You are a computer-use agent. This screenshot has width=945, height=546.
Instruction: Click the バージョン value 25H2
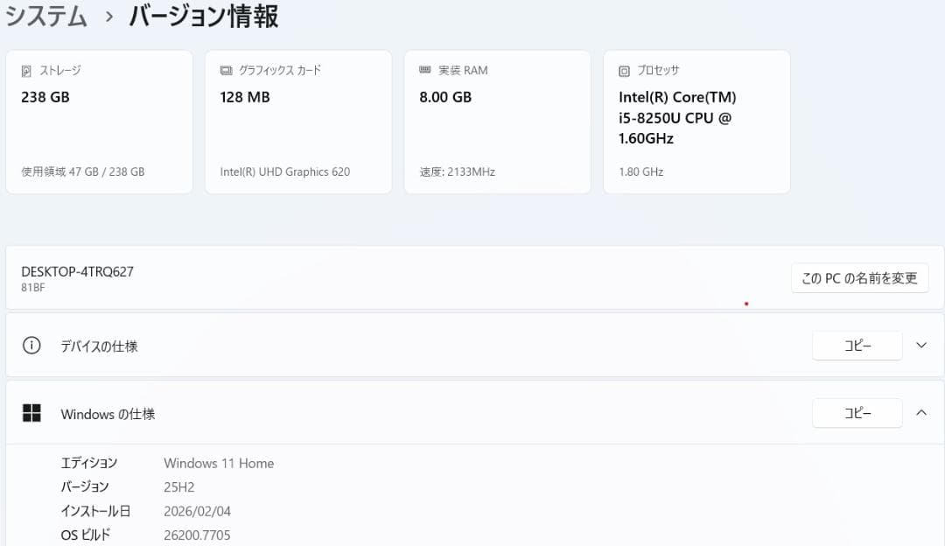click(x=178, y=486)
